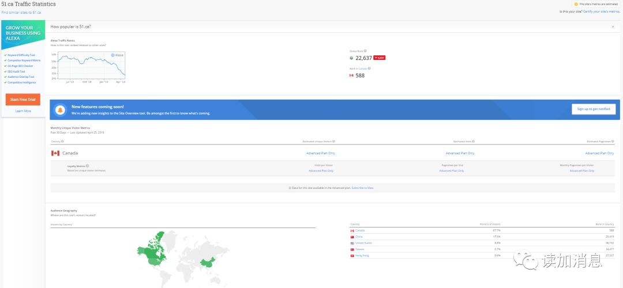The image size is (623, 288).
Task: Click 'Advanced Plan Only' under Monthly Pageviews per Visitor
Action: 582,170
